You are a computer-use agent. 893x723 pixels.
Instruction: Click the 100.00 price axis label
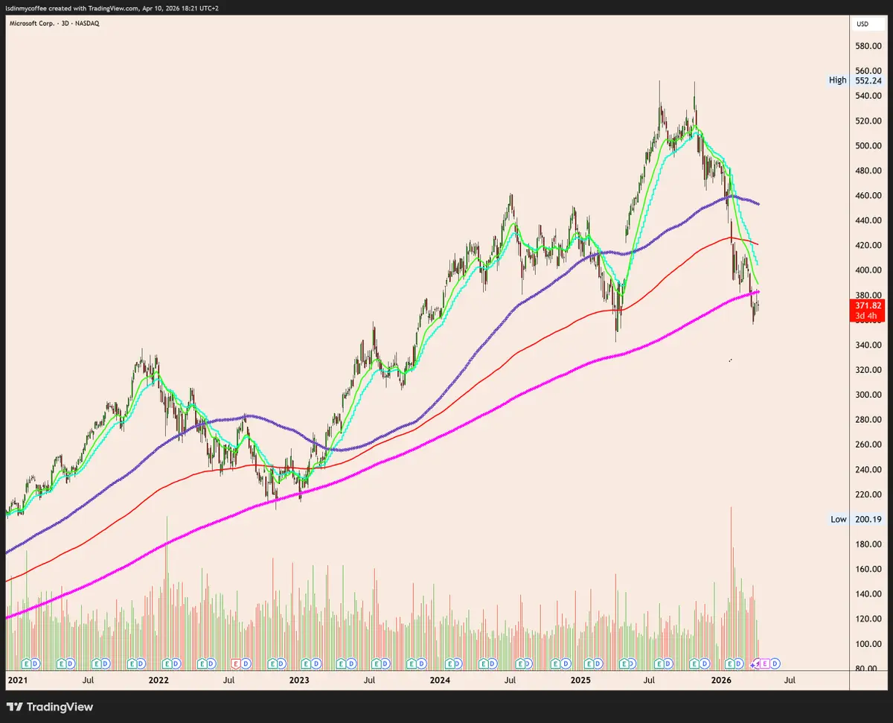(x=869, y=645)
